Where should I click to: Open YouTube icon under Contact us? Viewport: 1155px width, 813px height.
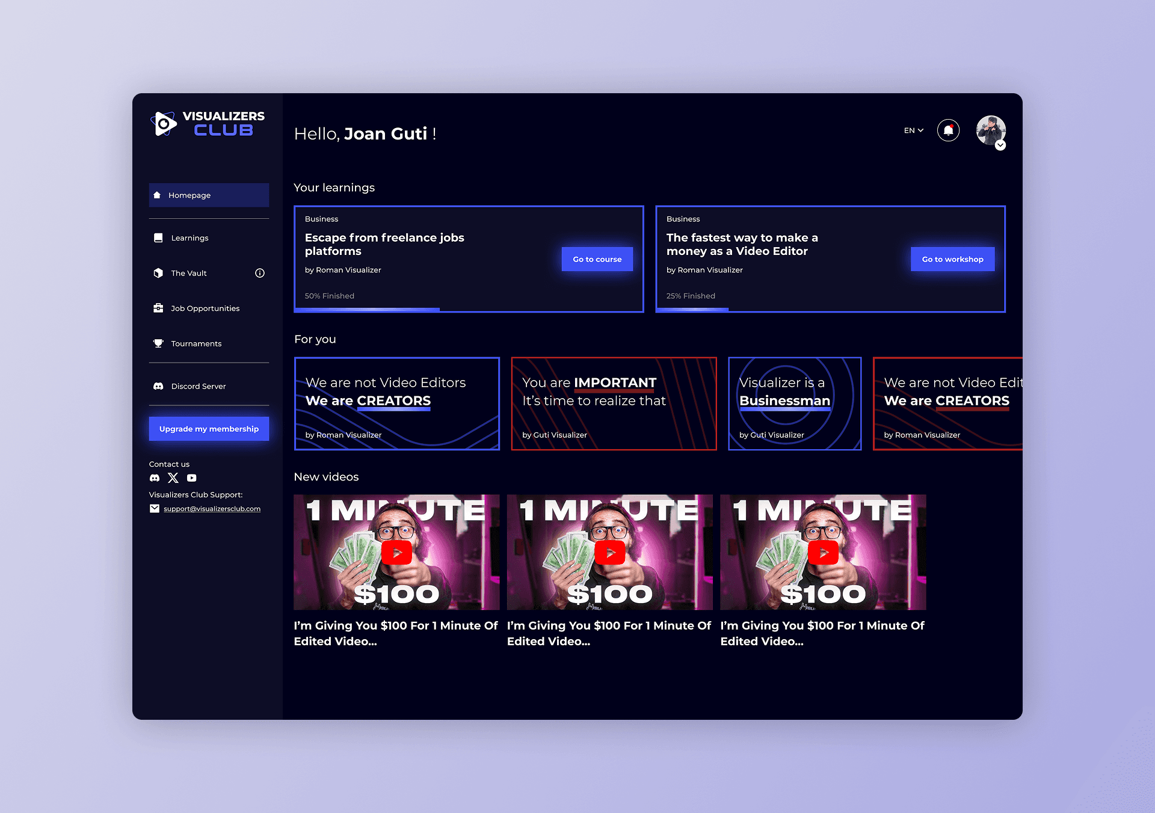pos(192,478)
